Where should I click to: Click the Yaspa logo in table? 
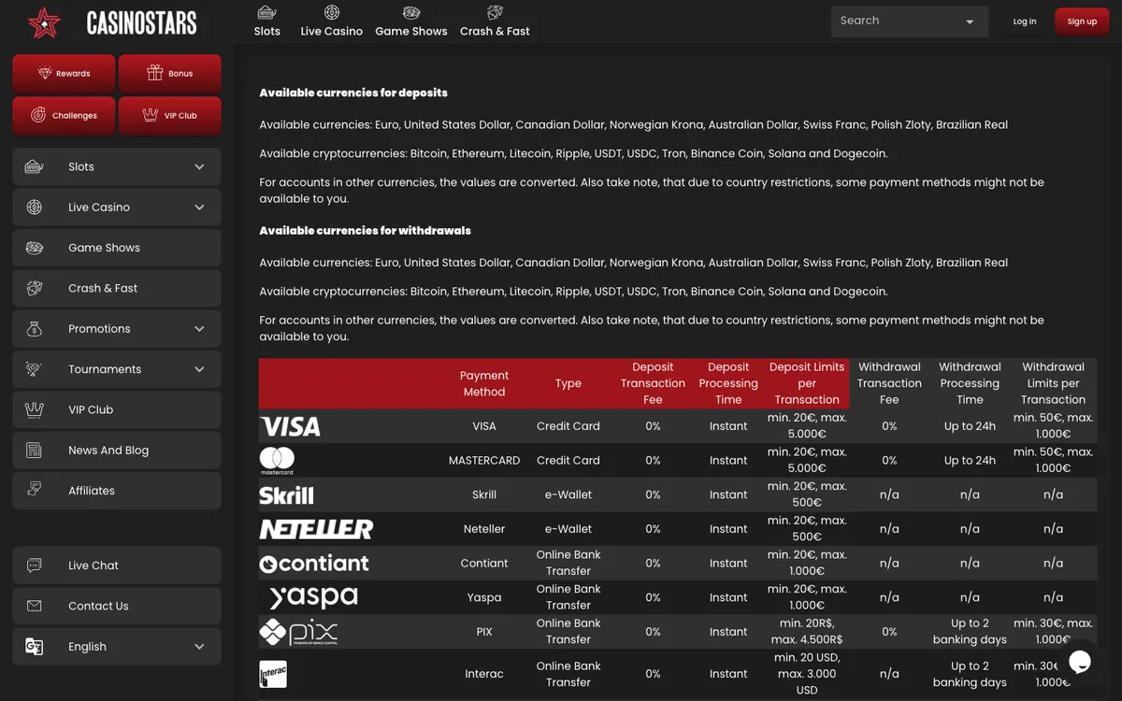click(x=313, y=597)
